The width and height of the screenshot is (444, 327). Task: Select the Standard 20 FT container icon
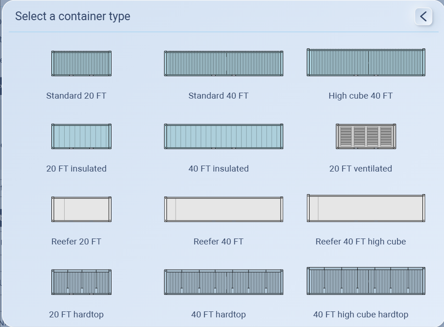[81, 63]
